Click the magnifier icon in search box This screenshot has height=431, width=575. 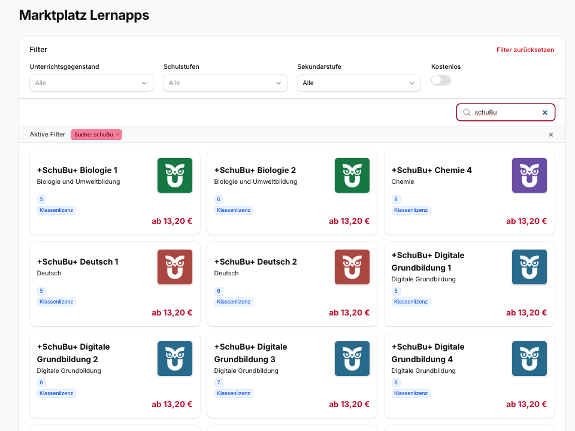click(467, 112)
